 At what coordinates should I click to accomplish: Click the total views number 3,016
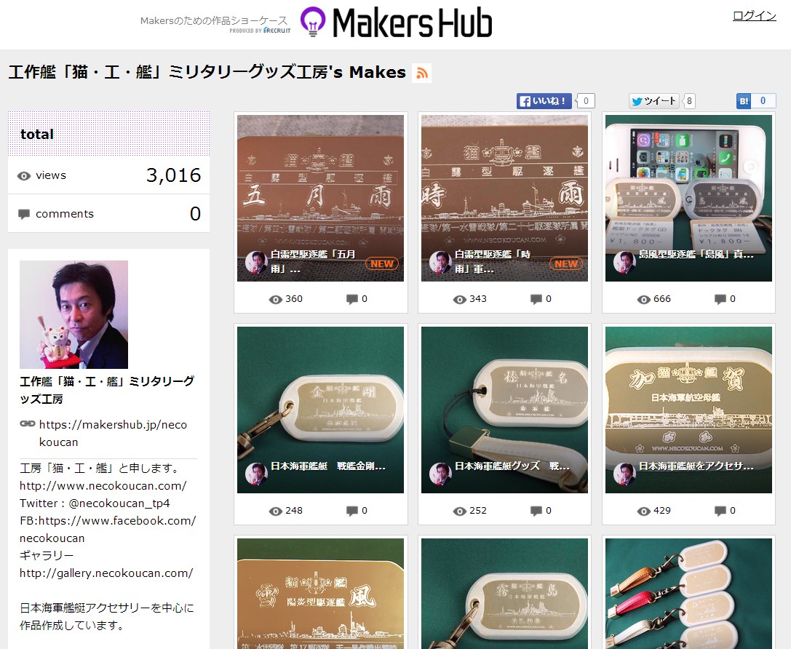pyautogui.click(x=173, y=175)
